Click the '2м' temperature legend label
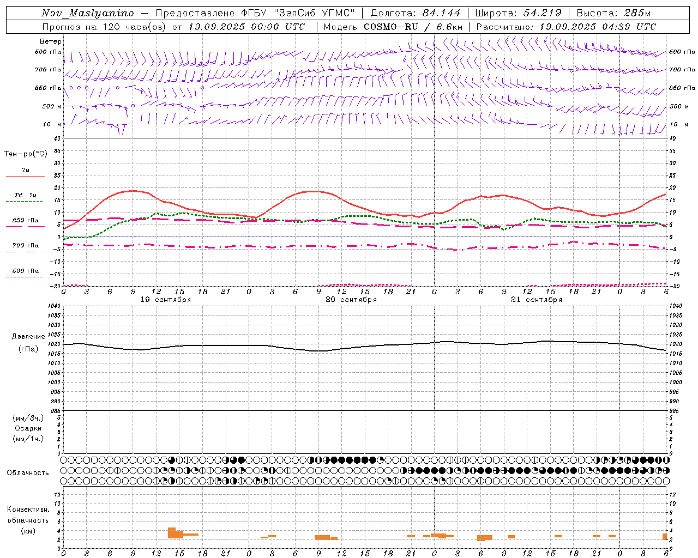Screen dimensions: 698x558 pyautogui.click(x=26, y=171)
